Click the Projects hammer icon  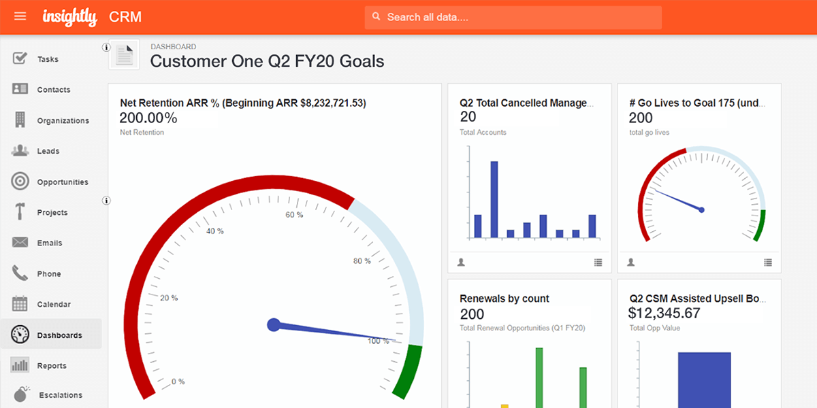(x=20, y=212)
